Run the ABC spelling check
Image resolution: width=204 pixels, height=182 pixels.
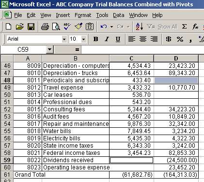[67, 27]
